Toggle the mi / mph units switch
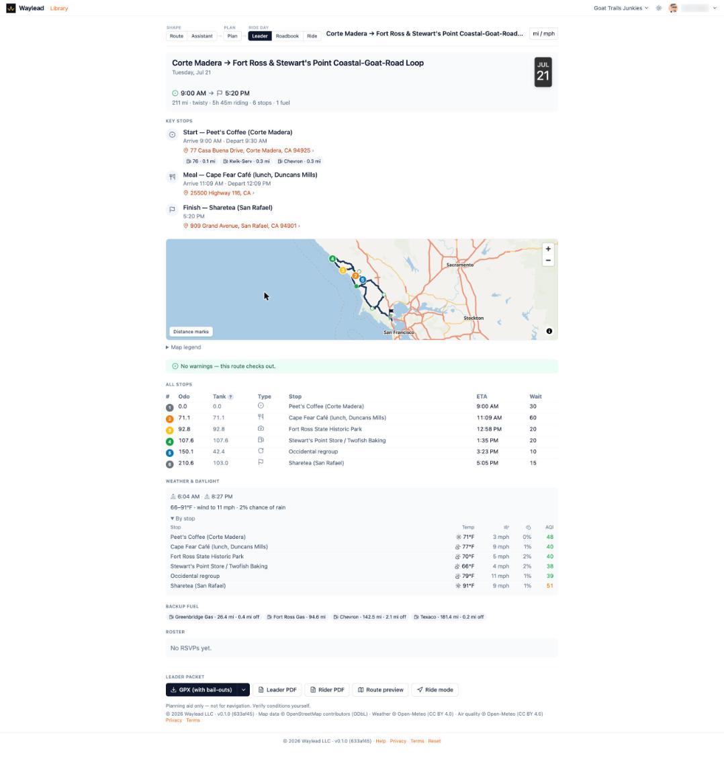724x766 pixels. tap(543, 34)
